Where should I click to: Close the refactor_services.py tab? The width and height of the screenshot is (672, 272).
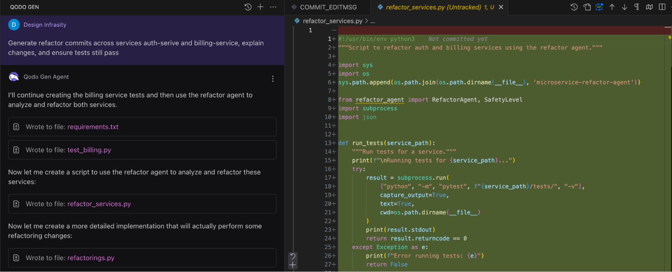click(x=501, y=7)
